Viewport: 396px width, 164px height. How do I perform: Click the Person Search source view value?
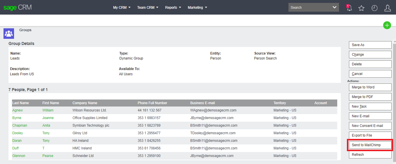(265, 58)
